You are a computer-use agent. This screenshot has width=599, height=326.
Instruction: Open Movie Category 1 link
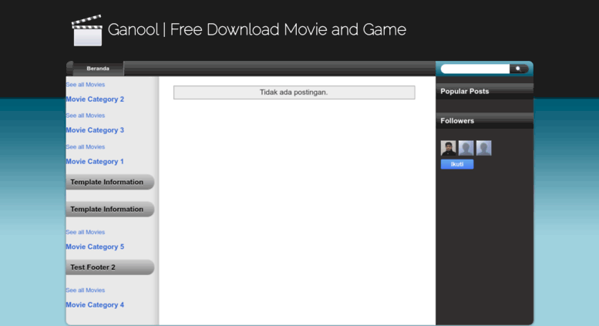[95, 162]
